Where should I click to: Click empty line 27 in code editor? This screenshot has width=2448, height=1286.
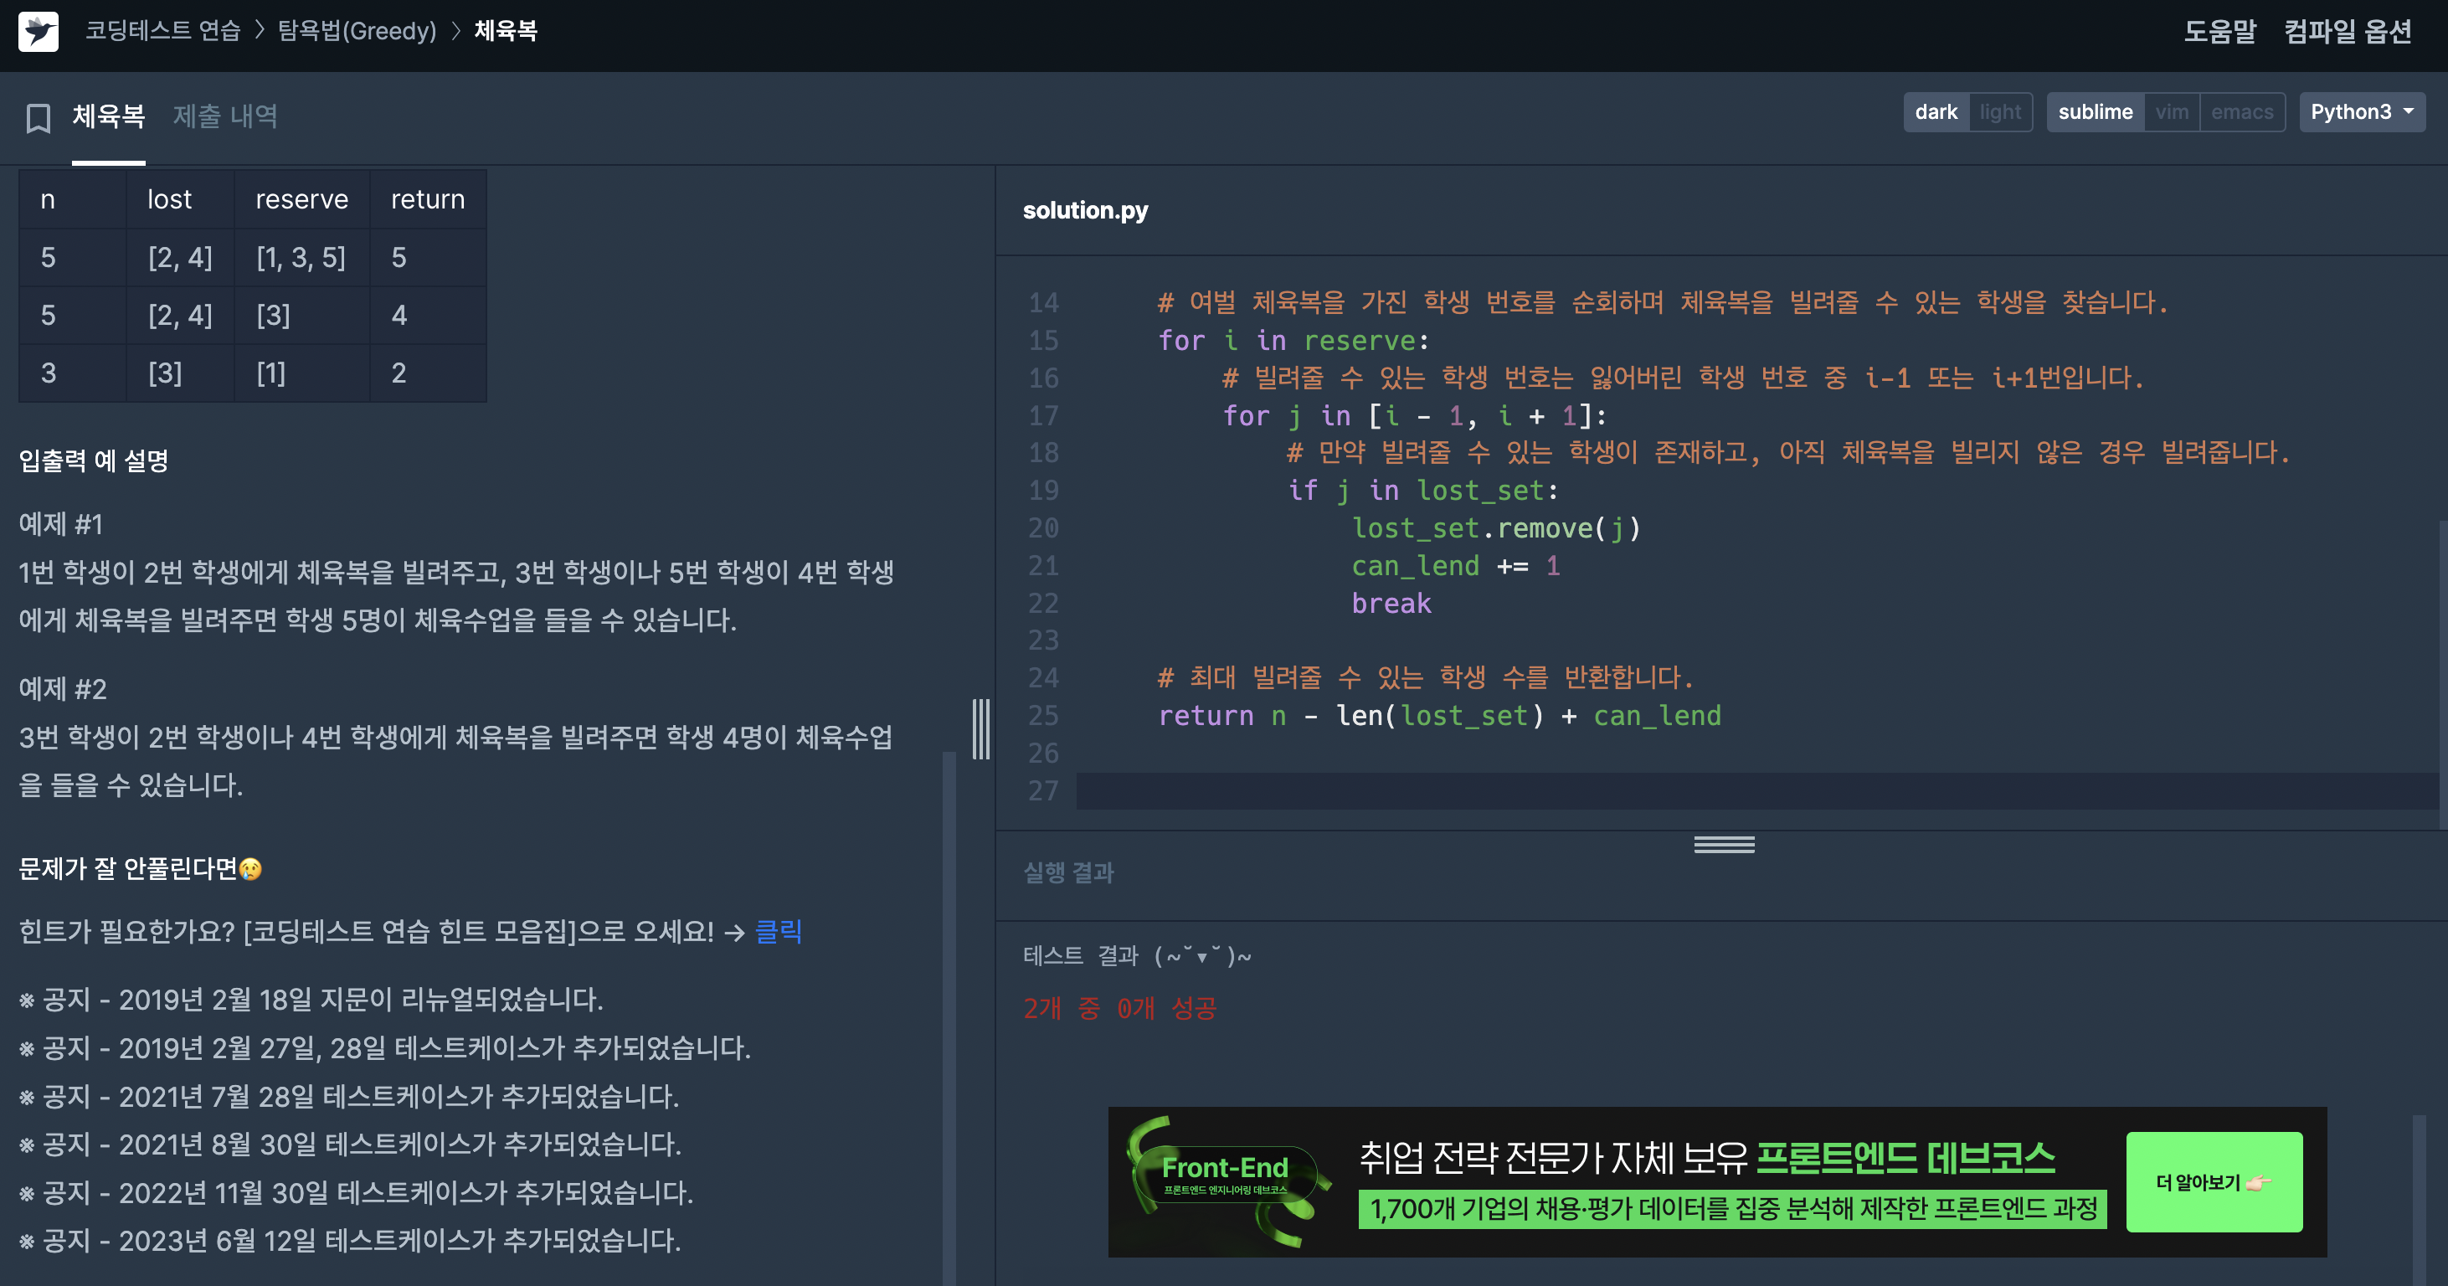click(x=1757, y=791)
